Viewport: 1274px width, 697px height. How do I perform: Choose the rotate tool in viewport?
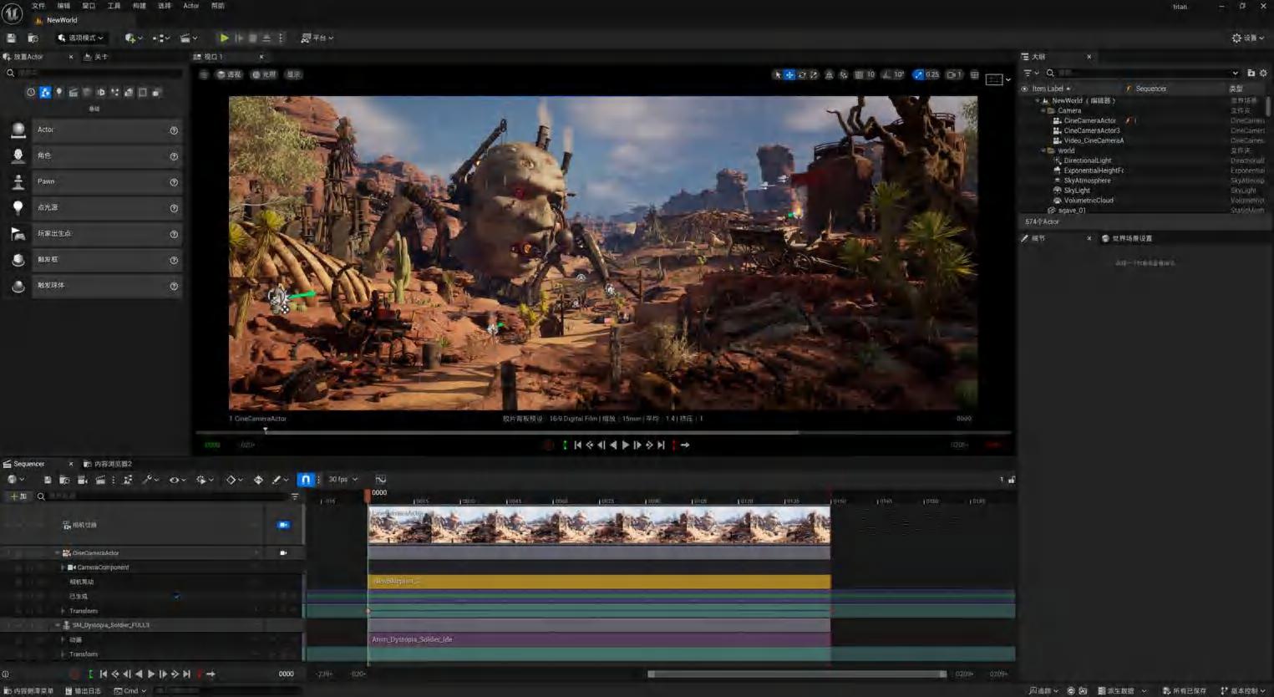(x=802, y=74)
